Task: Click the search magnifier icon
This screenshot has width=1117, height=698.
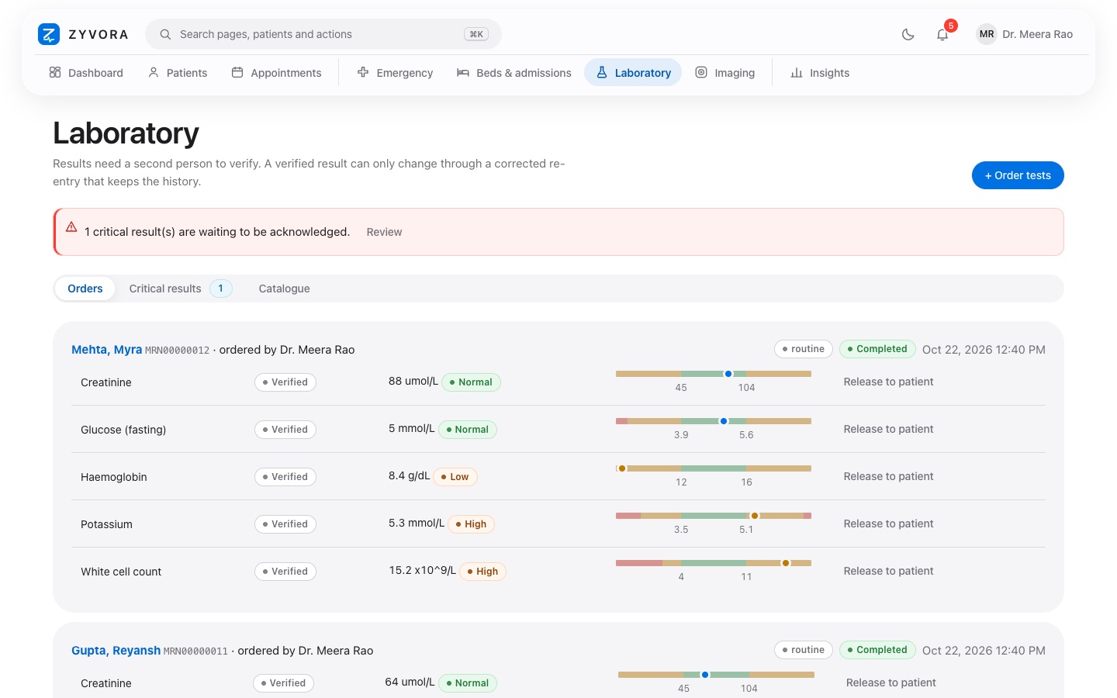Action: click(x=165, y=34)
